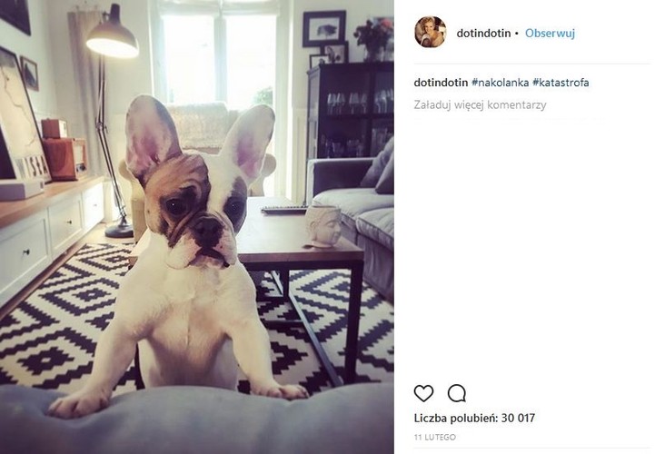Like the post with the heart icon
Screen dimensions: 655x454
423,393
